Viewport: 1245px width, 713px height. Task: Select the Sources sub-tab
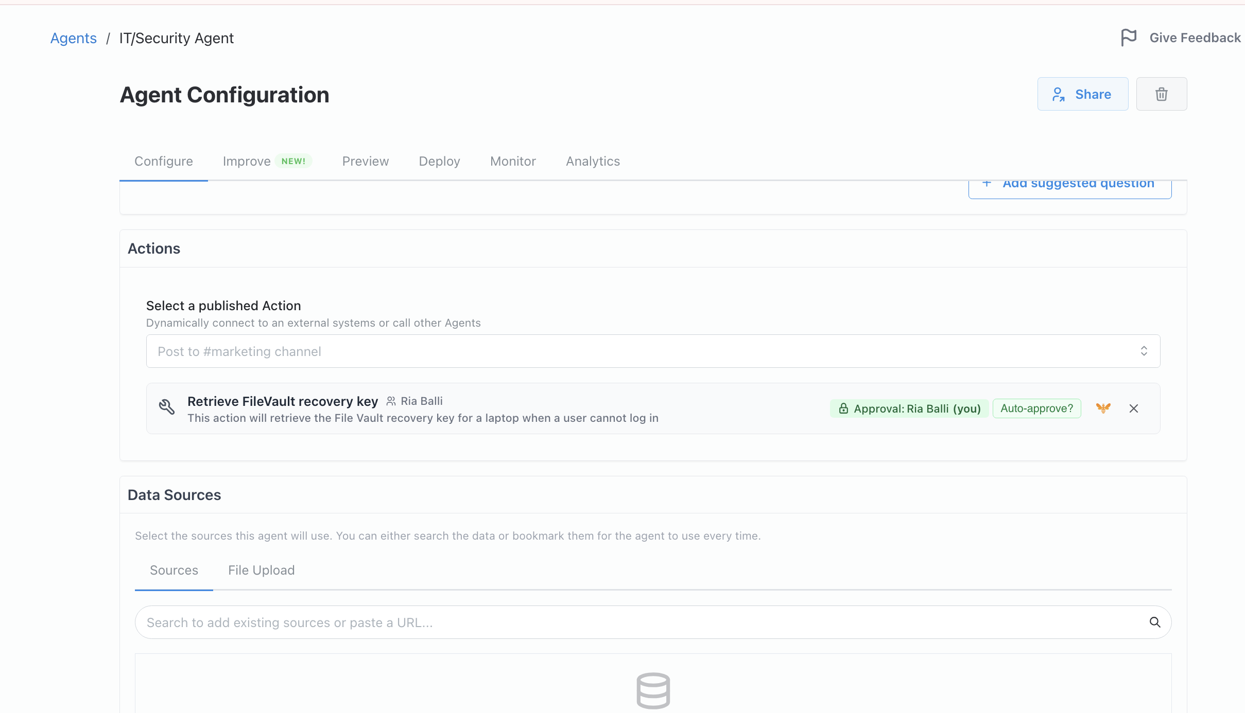pos(174,570)
